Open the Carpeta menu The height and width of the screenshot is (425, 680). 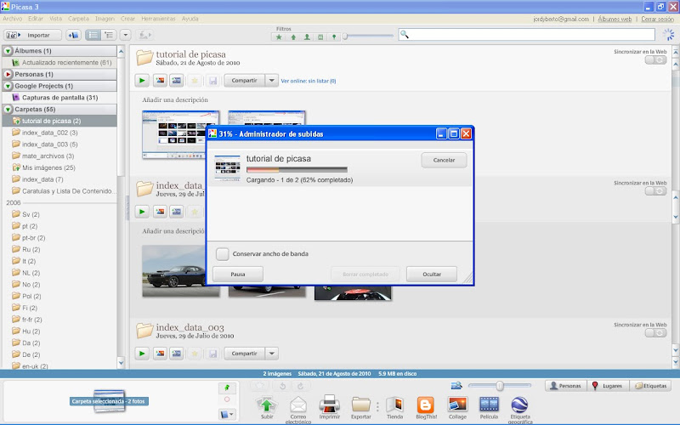pos(78,19)
